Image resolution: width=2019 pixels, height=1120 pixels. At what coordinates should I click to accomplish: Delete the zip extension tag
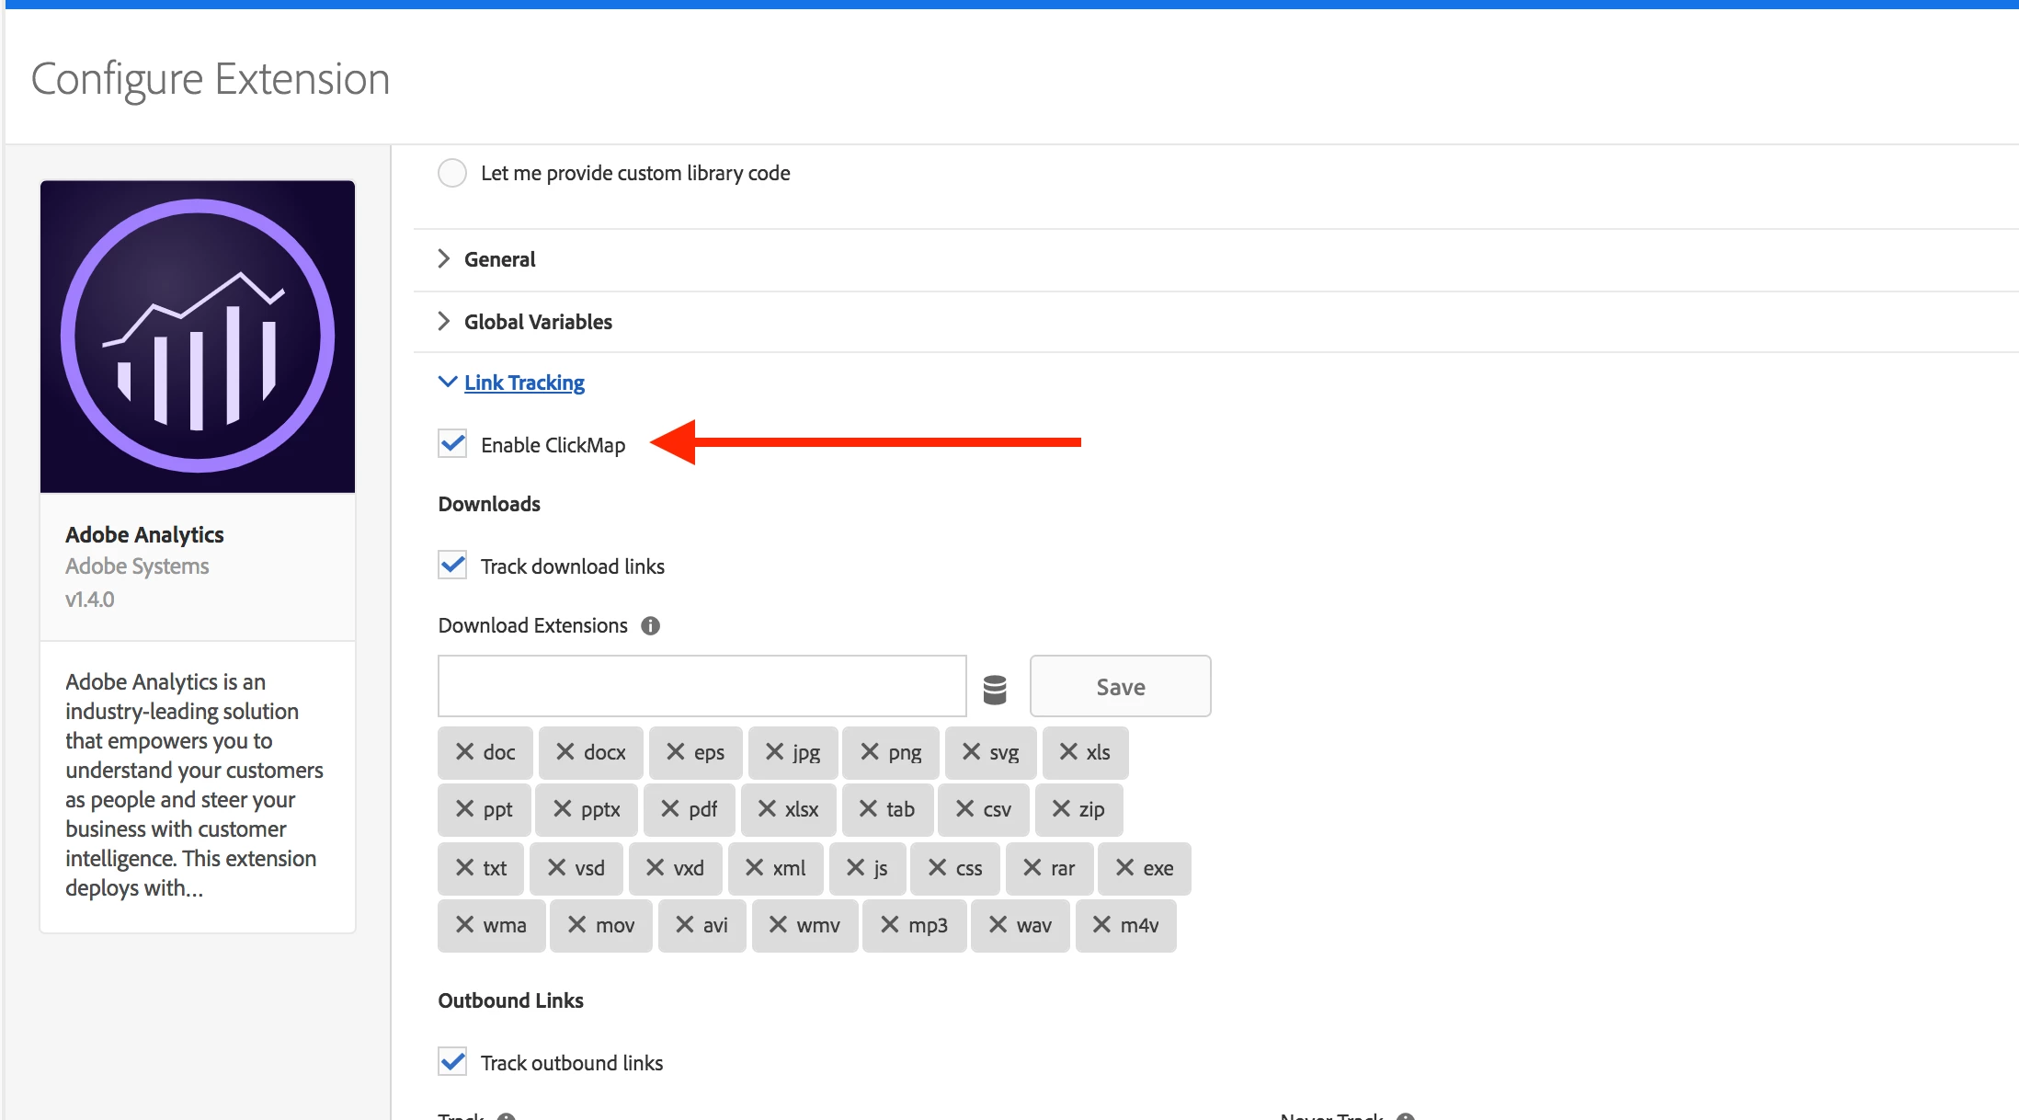point(1061,809)
